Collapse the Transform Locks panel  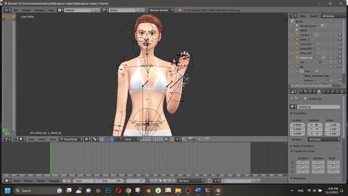click(304, 151)
